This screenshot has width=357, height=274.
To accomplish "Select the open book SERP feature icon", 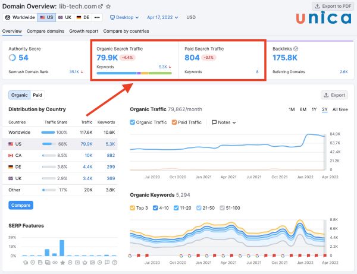I will point(107,262).
